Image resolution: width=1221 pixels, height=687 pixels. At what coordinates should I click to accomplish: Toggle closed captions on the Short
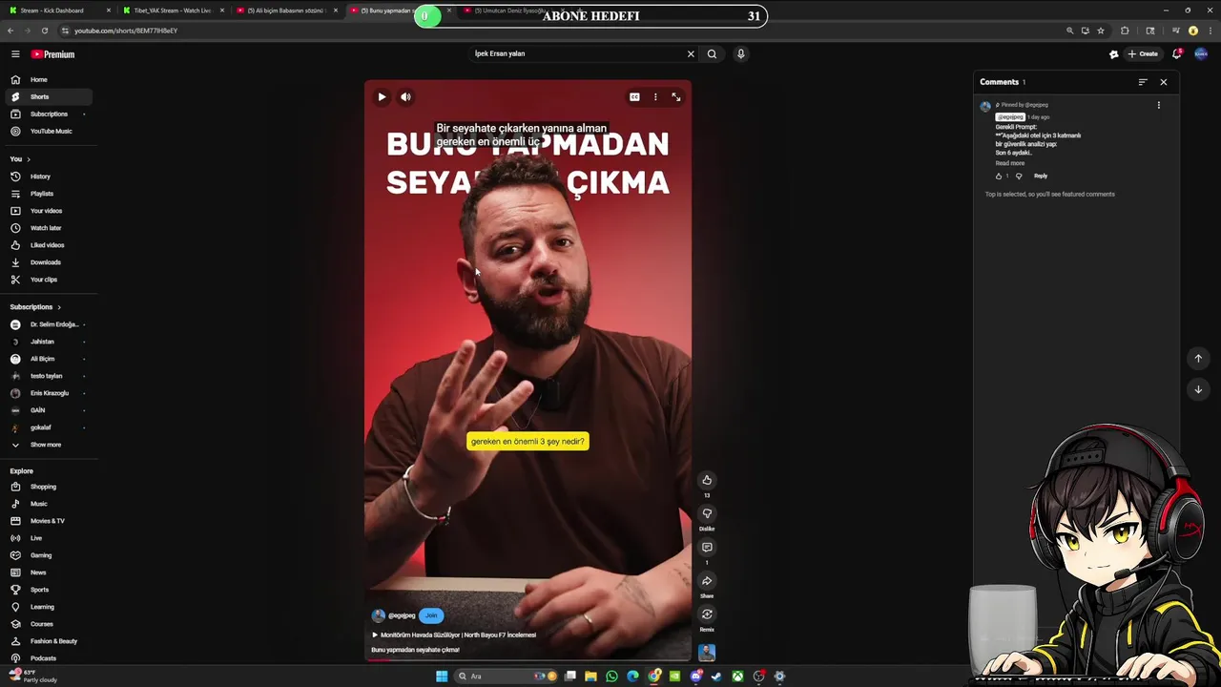tap(634, 96)
